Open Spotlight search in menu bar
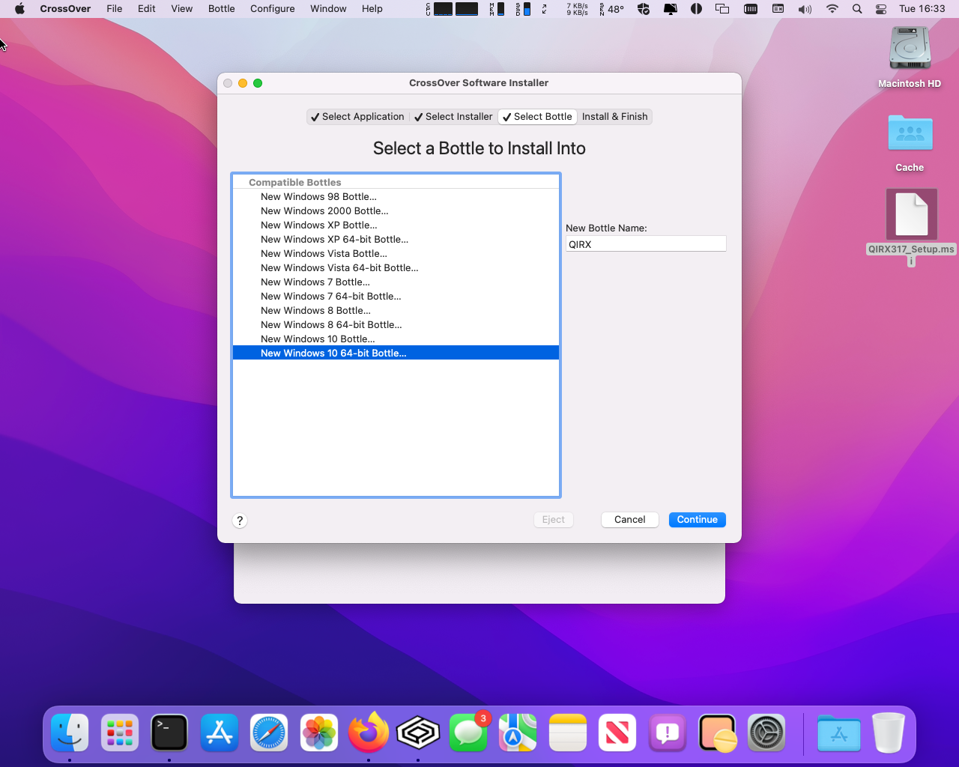 [857, 9]
